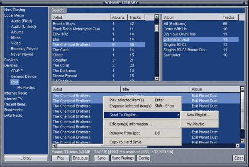Open Edit item(s) information... entry
The image size is (249, 167).
click(x=130, y=124)
